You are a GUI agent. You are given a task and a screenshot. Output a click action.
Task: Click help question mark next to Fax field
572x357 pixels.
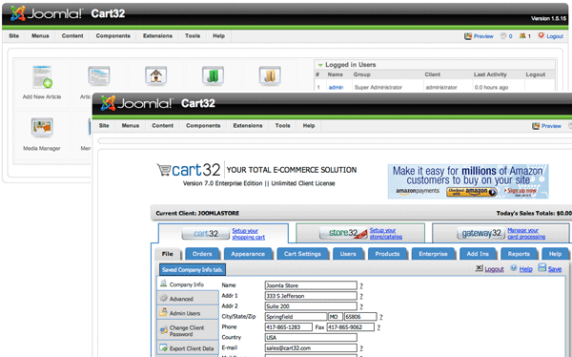pos(378,327)
